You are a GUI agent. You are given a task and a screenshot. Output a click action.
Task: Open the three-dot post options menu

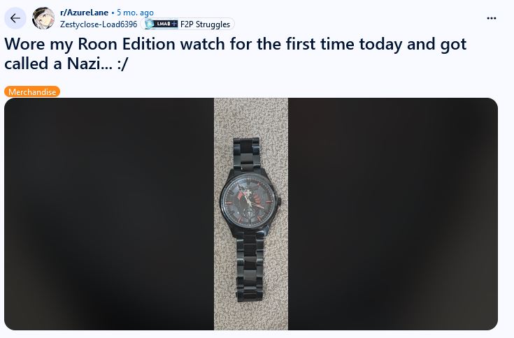click(x=491, y=18)
